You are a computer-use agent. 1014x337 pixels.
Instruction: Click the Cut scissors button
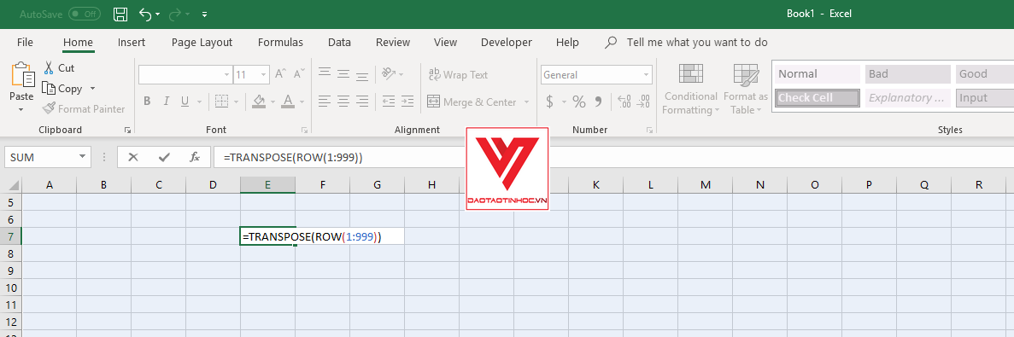pyautogui.click(x=59, y=67)
